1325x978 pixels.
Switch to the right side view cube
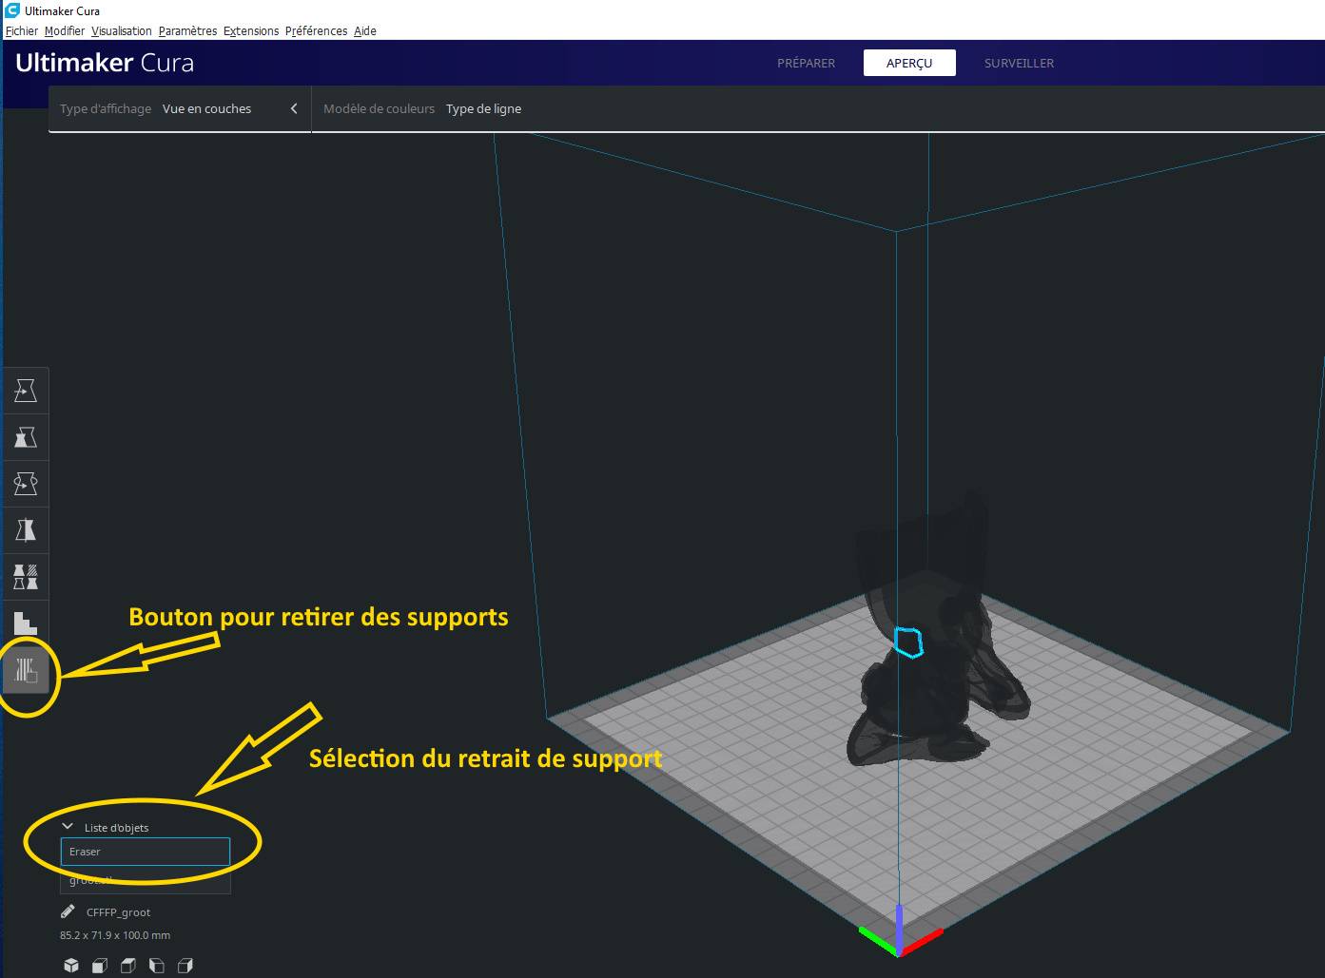click(185, 966)
